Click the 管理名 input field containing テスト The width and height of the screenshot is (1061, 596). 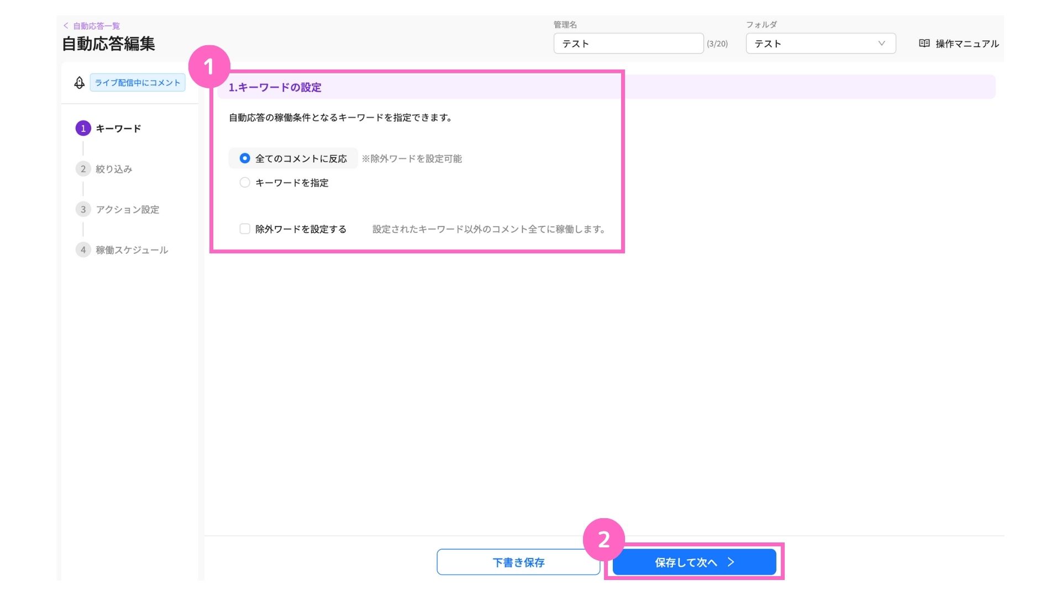628,44
